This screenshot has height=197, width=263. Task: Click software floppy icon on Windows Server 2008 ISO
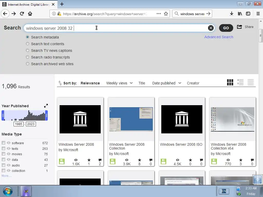pos(163,162)
